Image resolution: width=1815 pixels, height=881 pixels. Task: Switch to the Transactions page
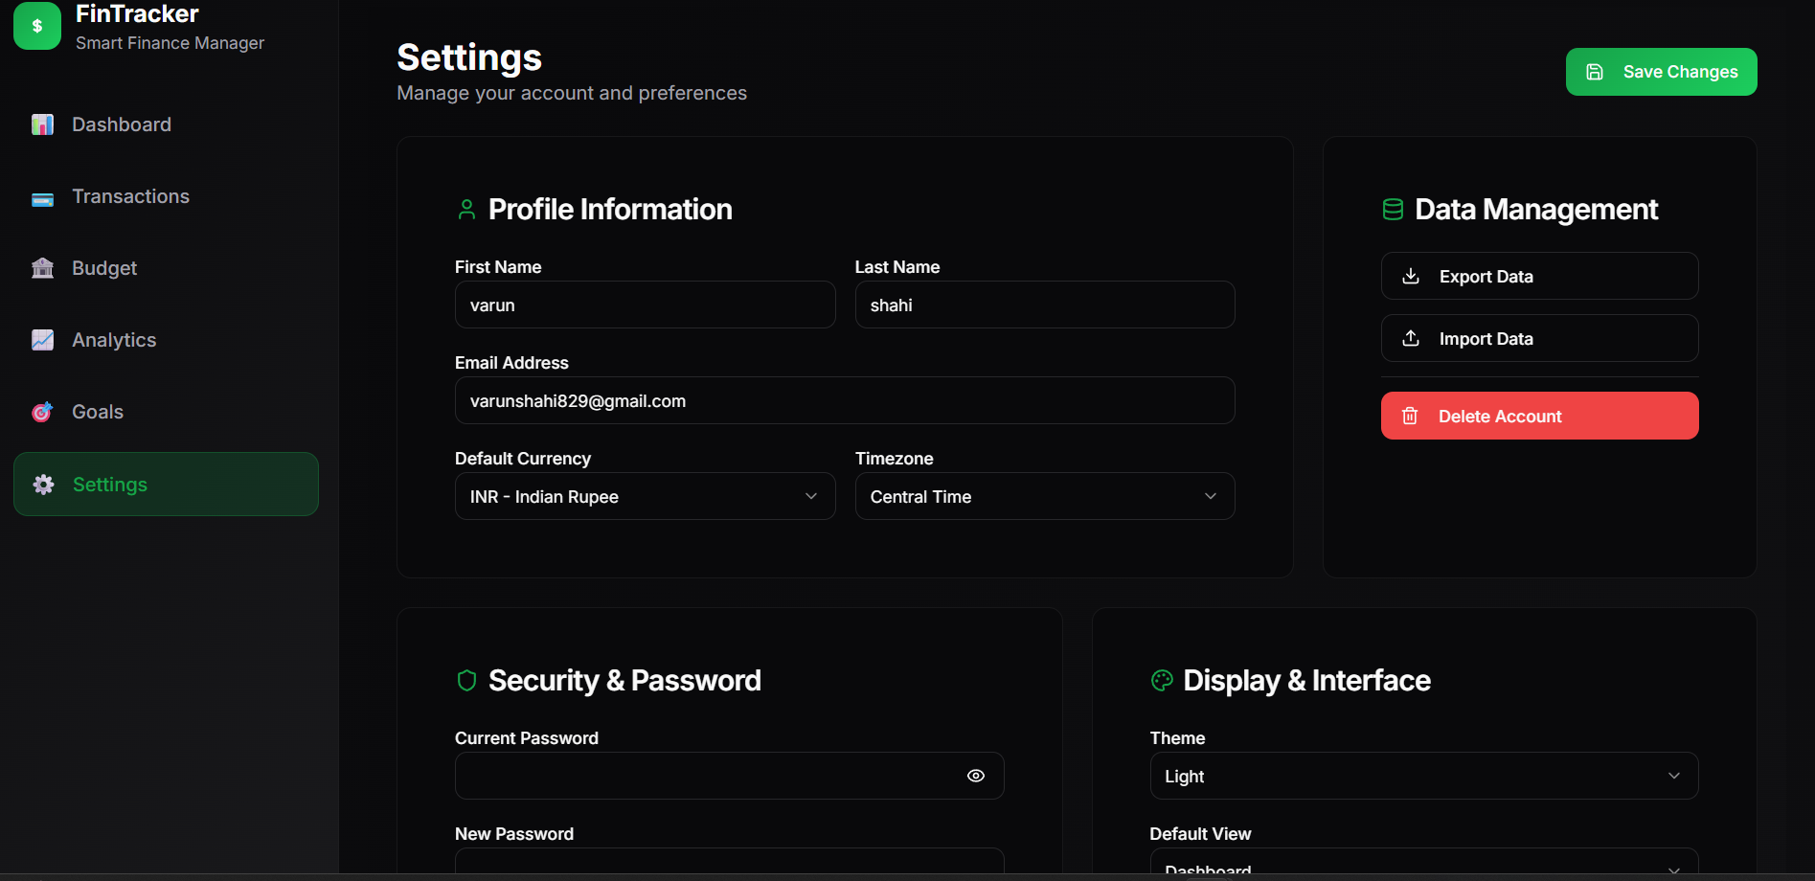point(130,196)
